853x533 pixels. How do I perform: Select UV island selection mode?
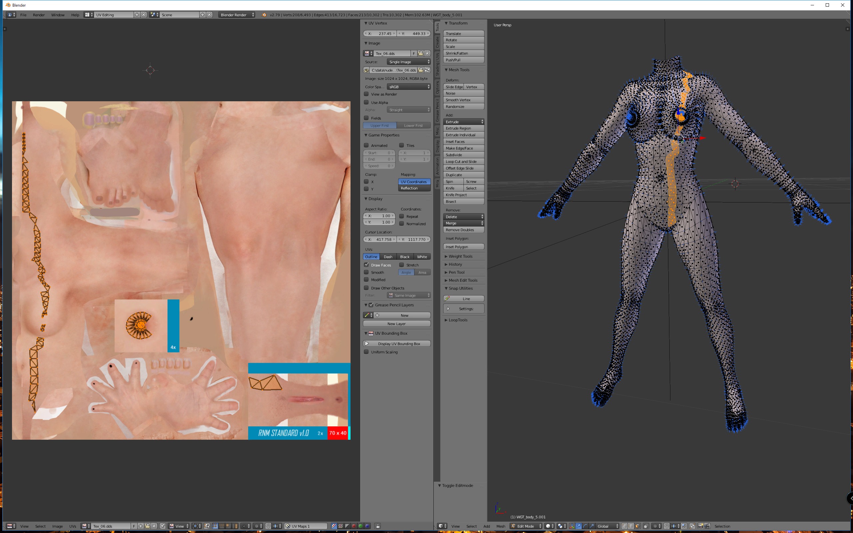(235, 526)
